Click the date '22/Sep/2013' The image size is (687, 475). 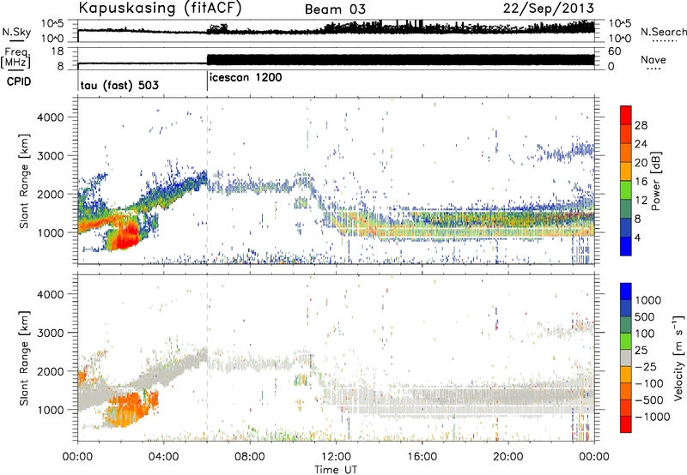pos(549,8)
